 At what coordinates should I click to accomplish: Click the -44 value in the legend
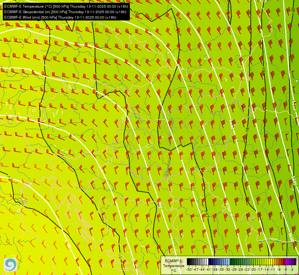[x=202, y=269]
